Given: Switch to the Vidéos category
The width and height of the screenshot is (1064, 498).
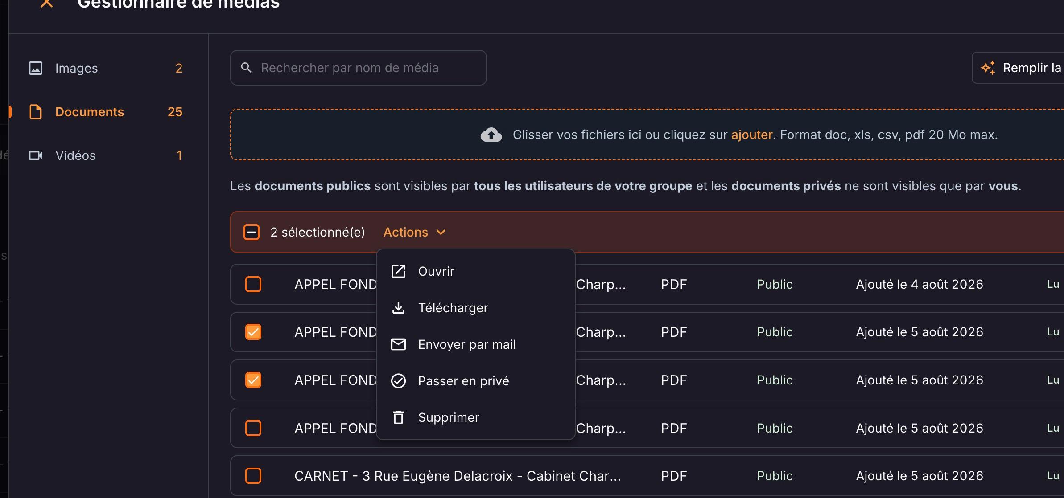Looking at the screenshot, I should (x=106, y=155).
